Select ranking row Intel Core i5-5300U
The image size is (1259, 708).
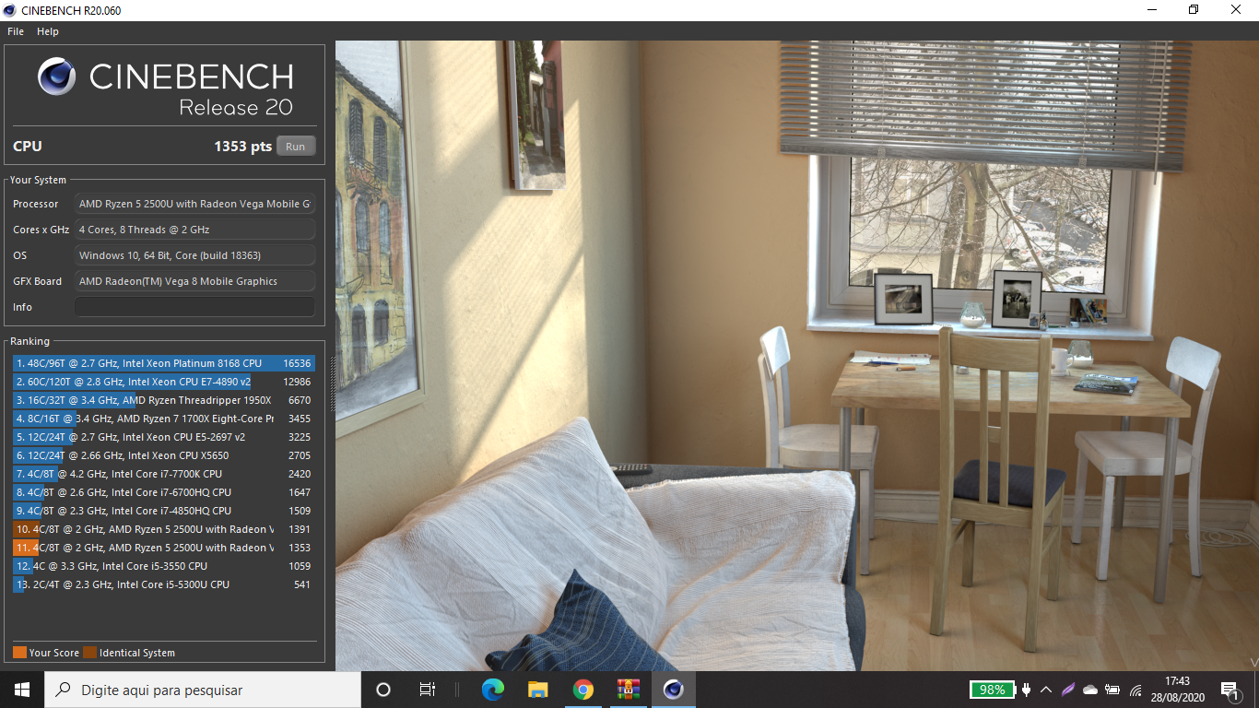(164, 584)
